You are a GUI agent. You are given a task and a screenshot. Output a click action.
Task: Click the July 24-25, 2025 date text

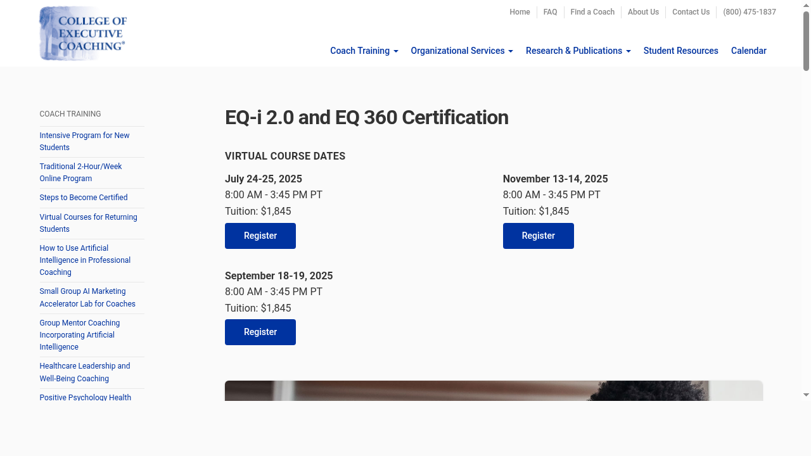coord(264,179)
